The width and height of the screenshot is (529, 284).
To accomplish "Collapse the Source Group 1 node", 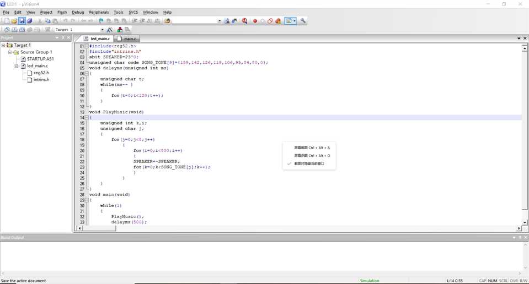I will tap(9, 52).
